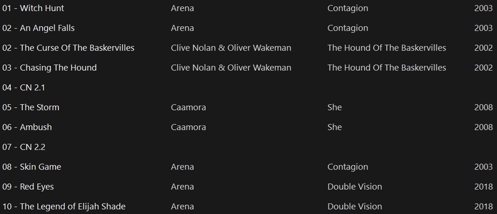Open The Hound Of The Baskervilles album on Curse row
497x214 pixels.
(387, 48)
